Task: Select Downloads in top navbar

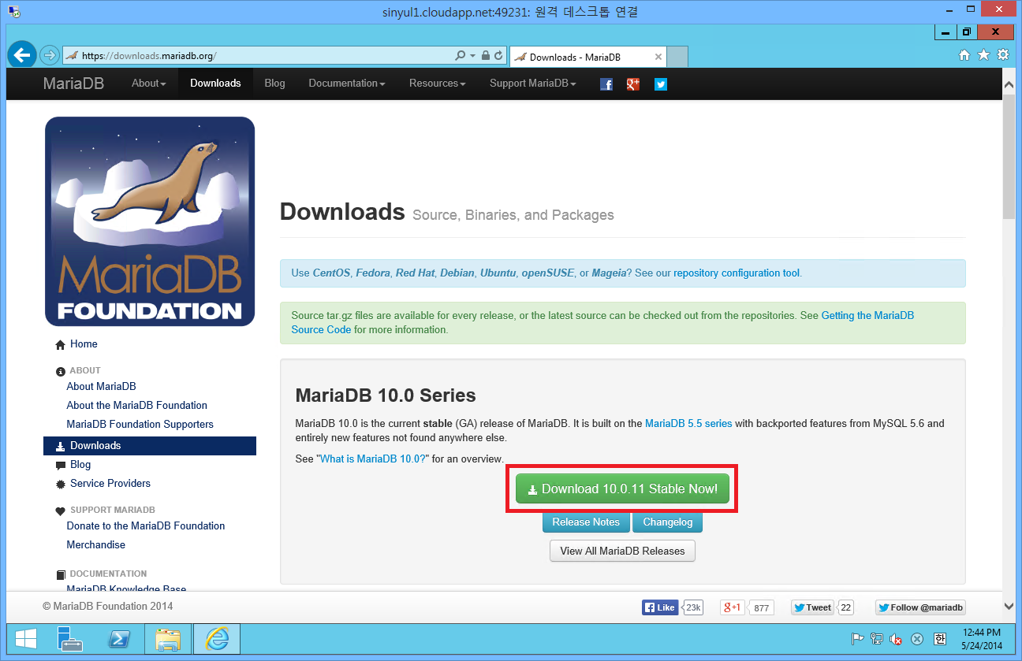Action: (215, 84)
